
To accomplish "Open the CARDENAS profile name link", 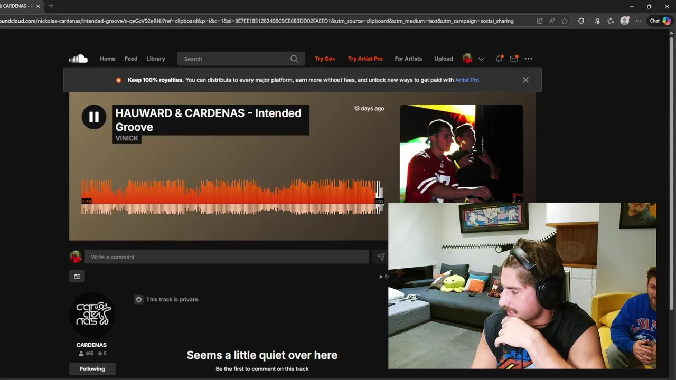I will click(x=91, y=345).
